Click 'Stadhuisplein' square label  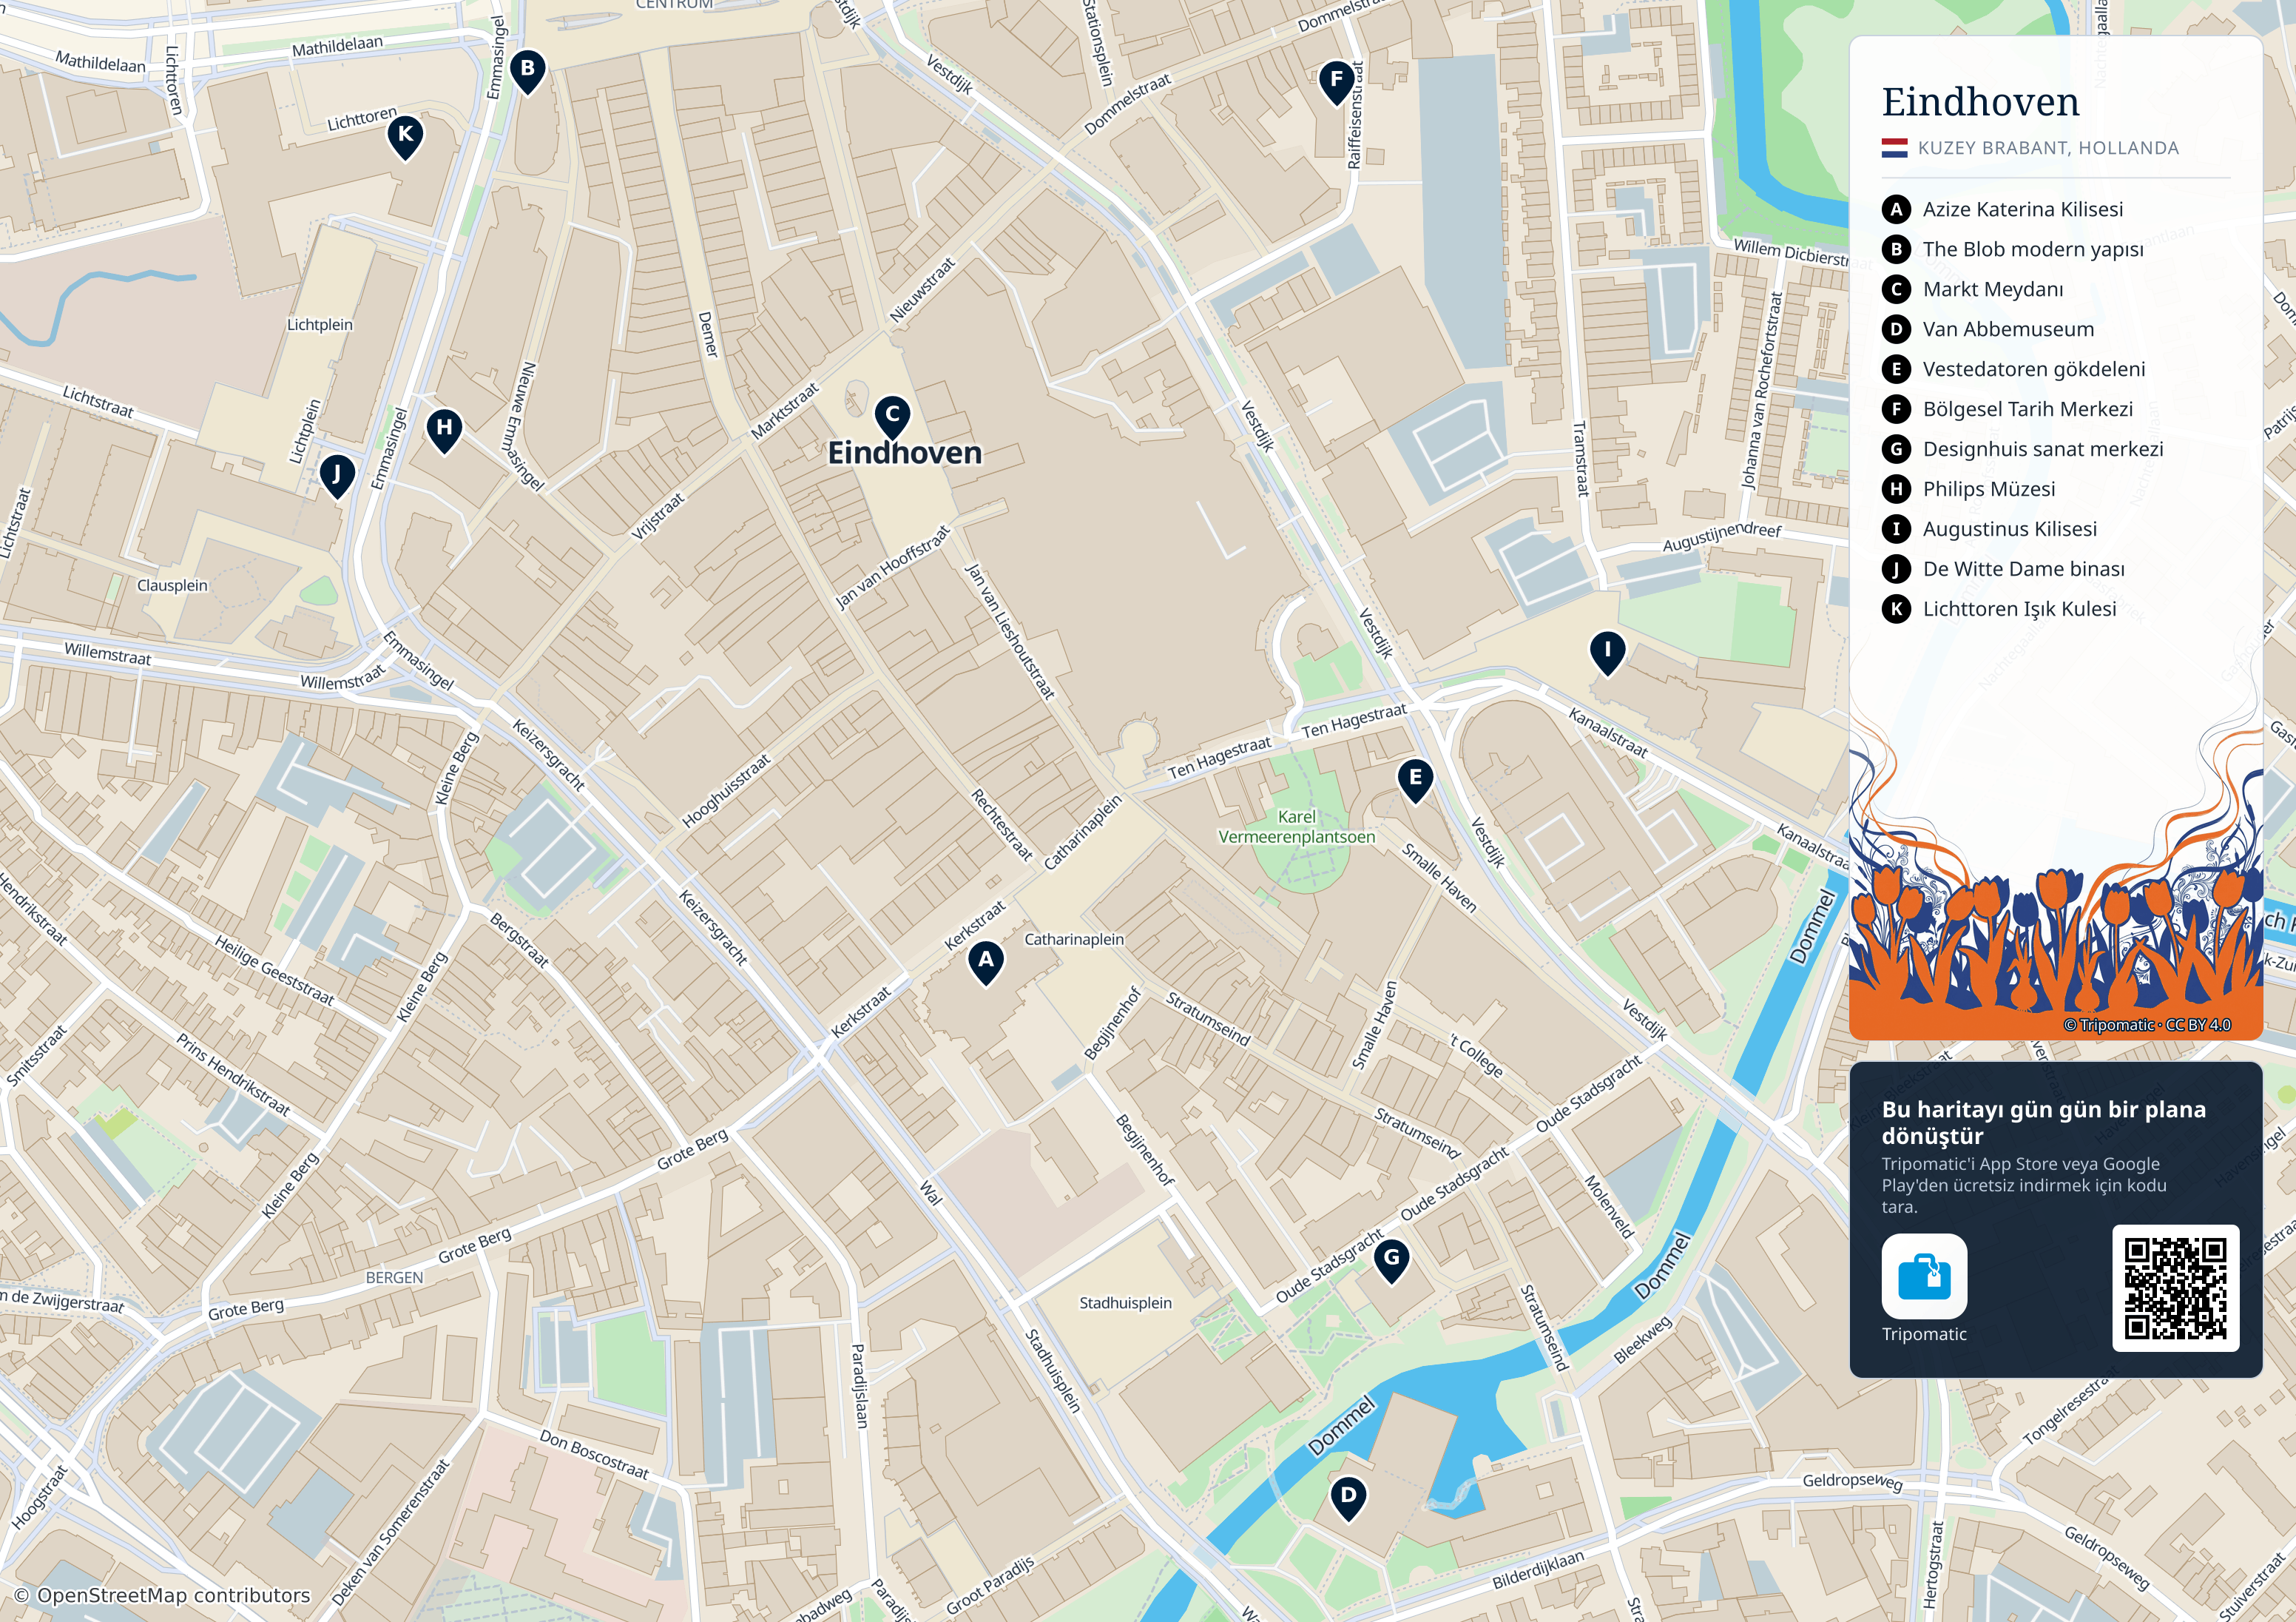click(x=1125, y=1303)
